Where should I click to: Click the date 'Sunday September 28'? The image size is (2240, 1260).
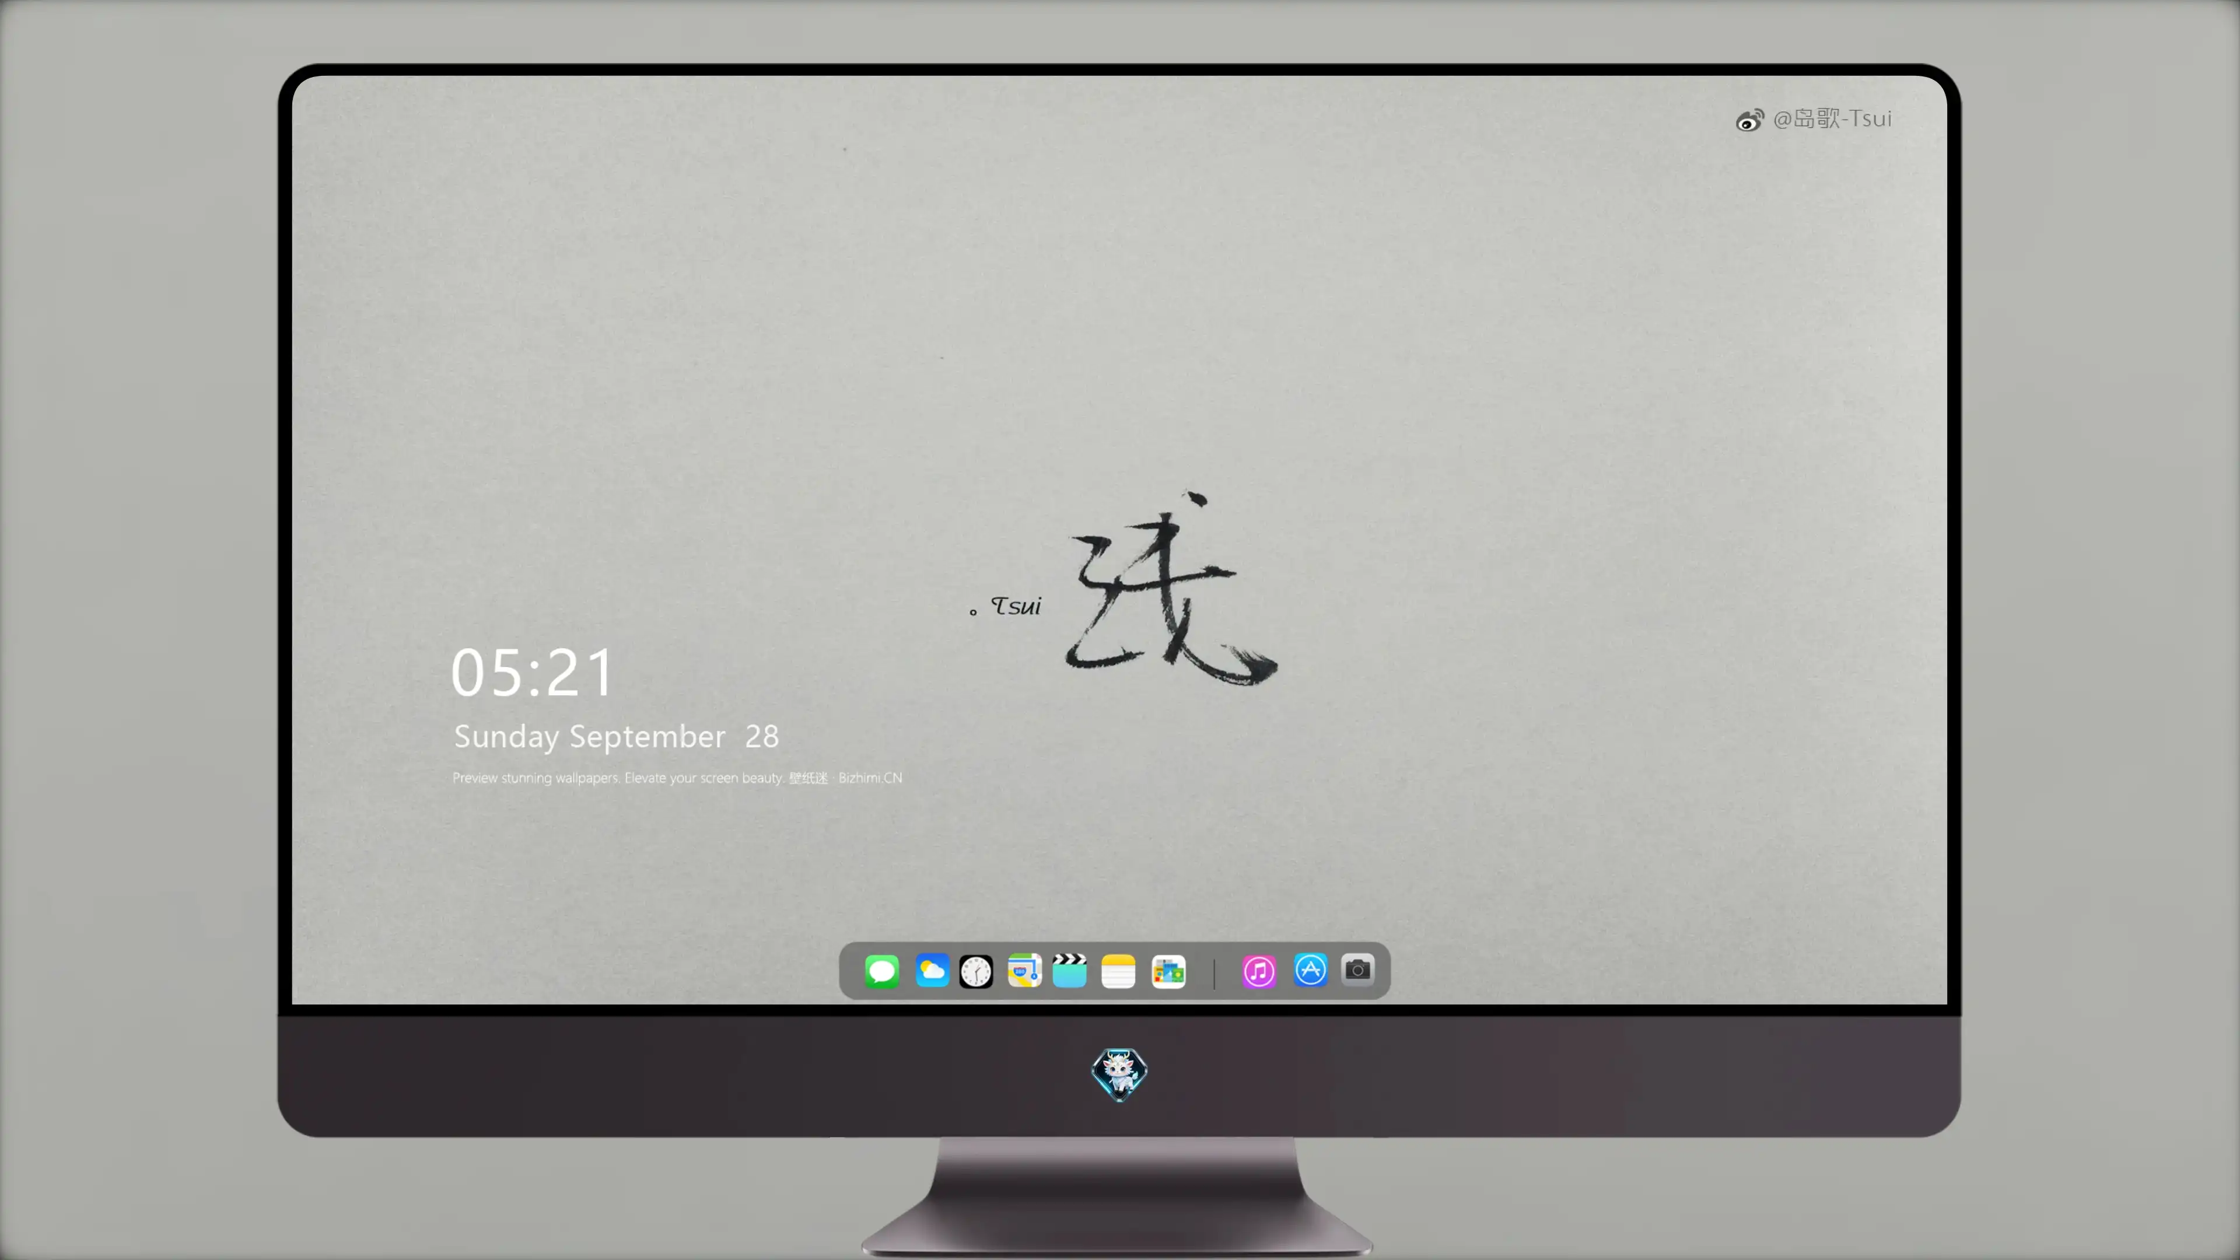pos(617,737)
